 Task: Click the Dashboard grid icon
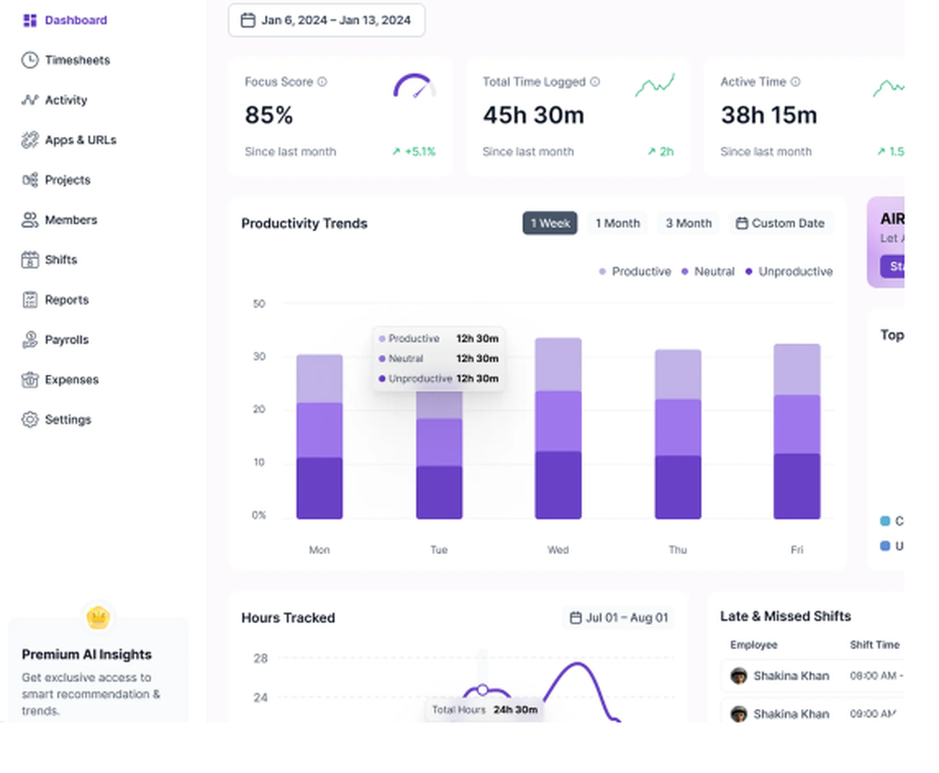[x=30, y=21]
